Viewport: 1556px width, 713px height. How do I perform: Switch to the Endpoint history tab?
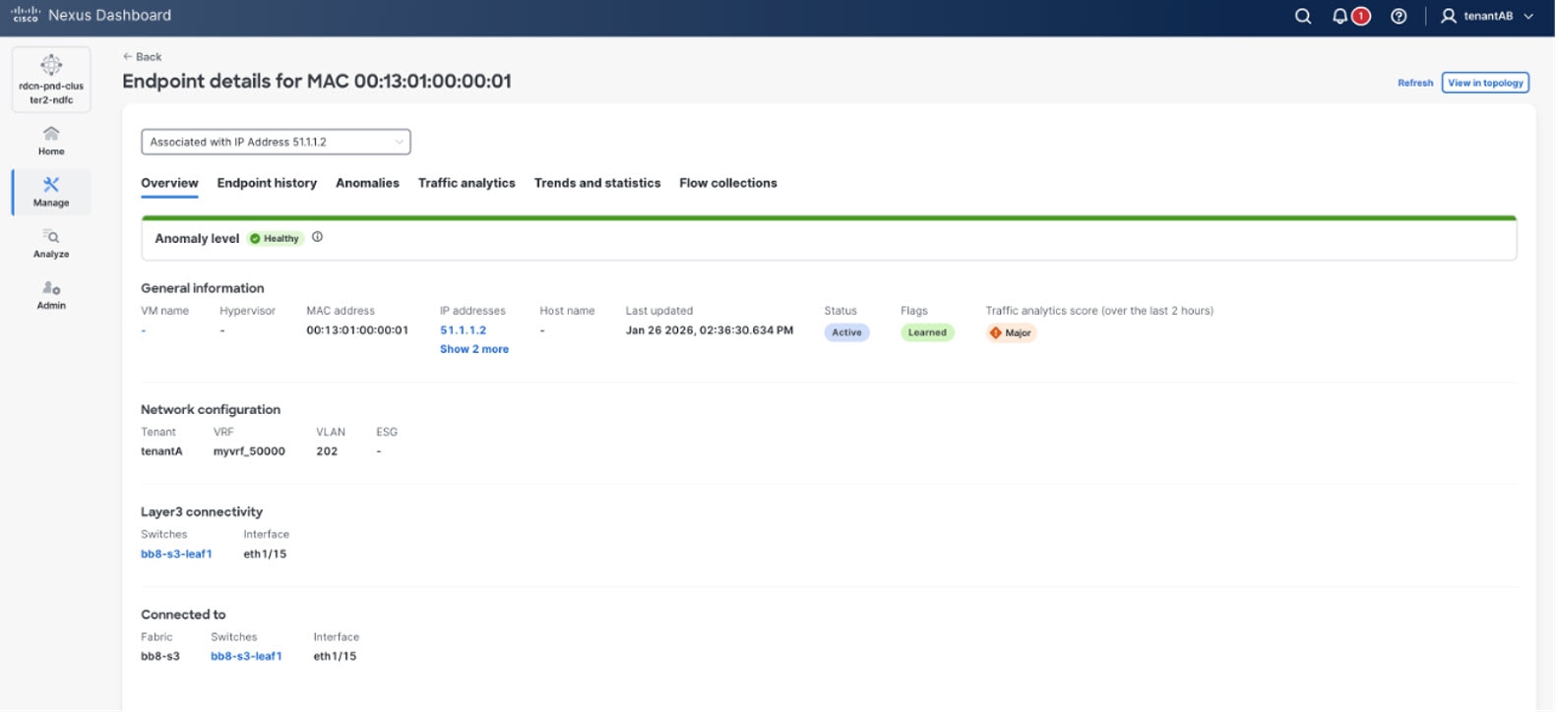267,183
